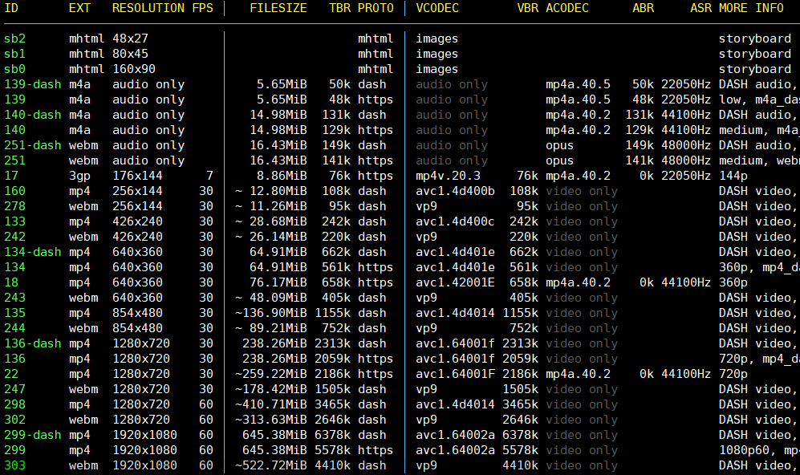800x475 pixels.
Task: Click the TBR column header
Action: pos(339,8)
